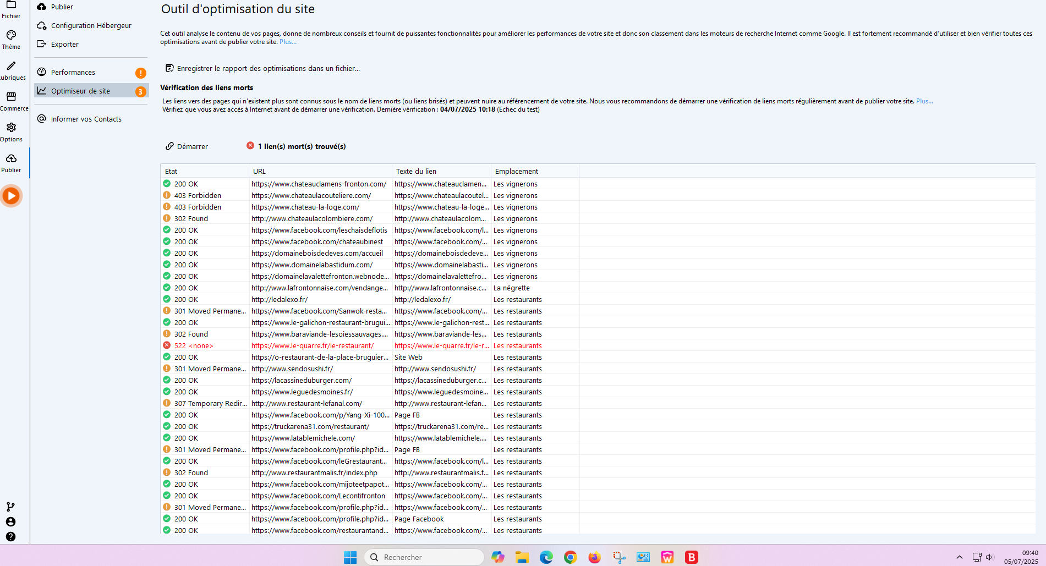Select the chateauclamens-fronton.com URL cell

[319, 184]
